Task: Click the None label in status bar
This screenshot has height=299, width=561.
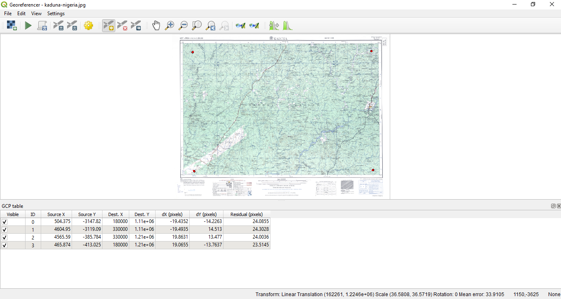Action: [554, 294]
